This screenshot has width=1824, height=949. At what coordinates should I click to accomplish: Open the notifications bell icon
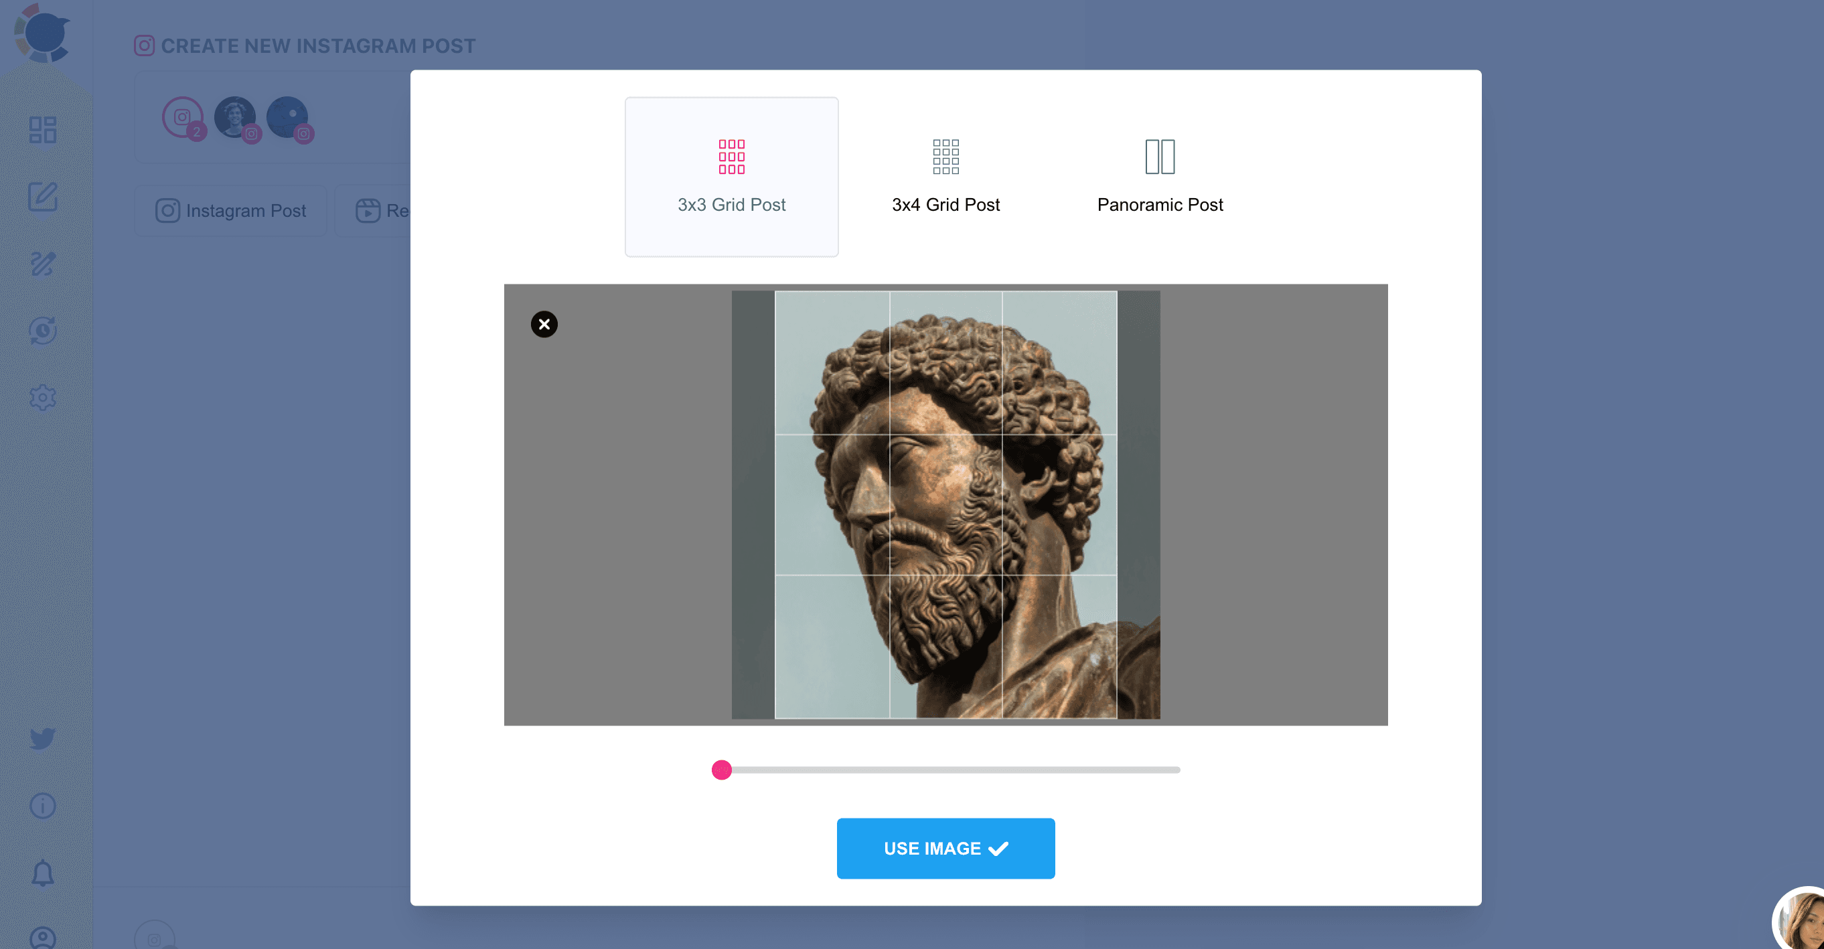42,873
